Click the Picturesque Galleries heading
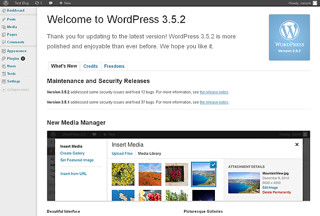 tap(203, 211)
